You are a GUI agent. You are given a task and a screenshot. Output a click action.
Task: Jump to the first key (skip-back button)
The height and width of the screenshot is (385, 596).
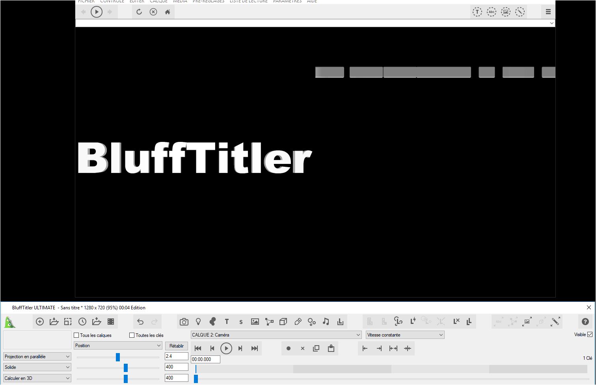198,348
